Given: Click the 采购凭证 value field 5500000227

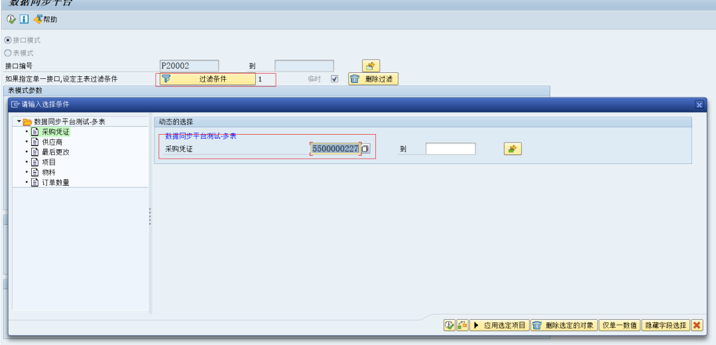Looking at the screenshot, I should click(335, 149).
